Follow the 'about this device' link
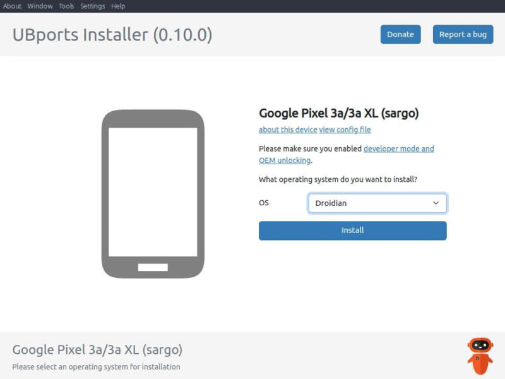Image resolution: width=505 pixels, height=379 pixels. 288,130
